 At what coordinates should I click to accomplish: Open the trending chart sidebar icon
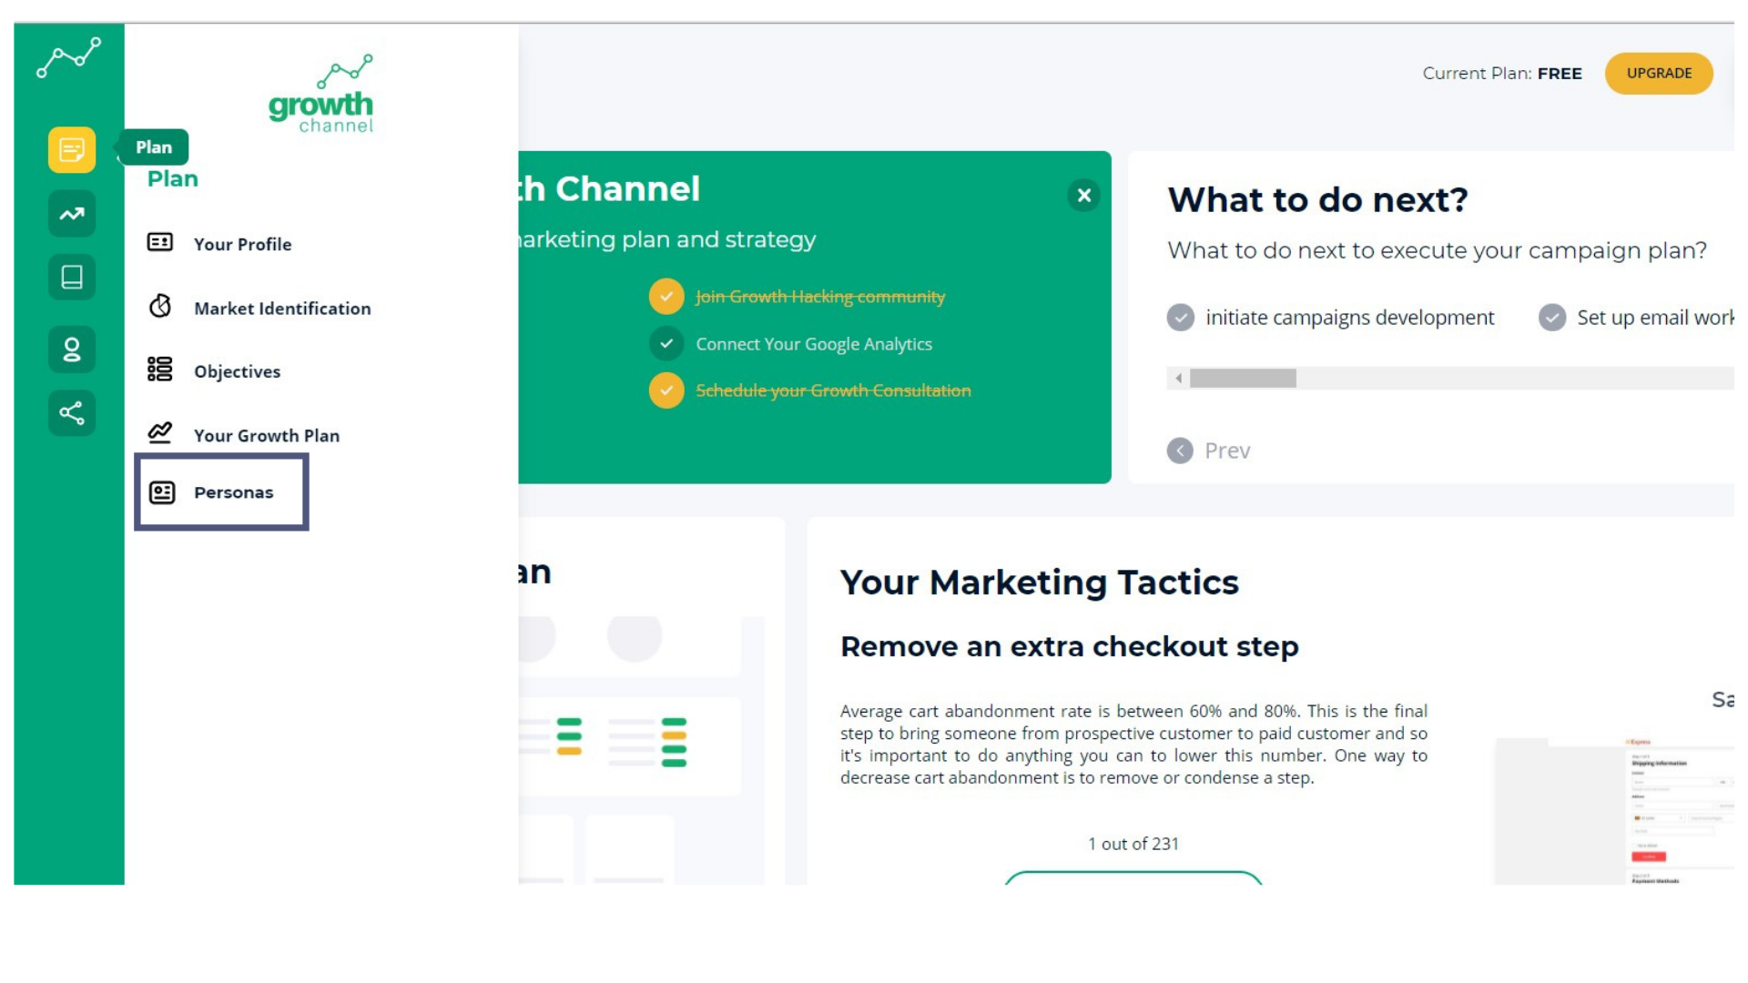click(x=72, y=214)
